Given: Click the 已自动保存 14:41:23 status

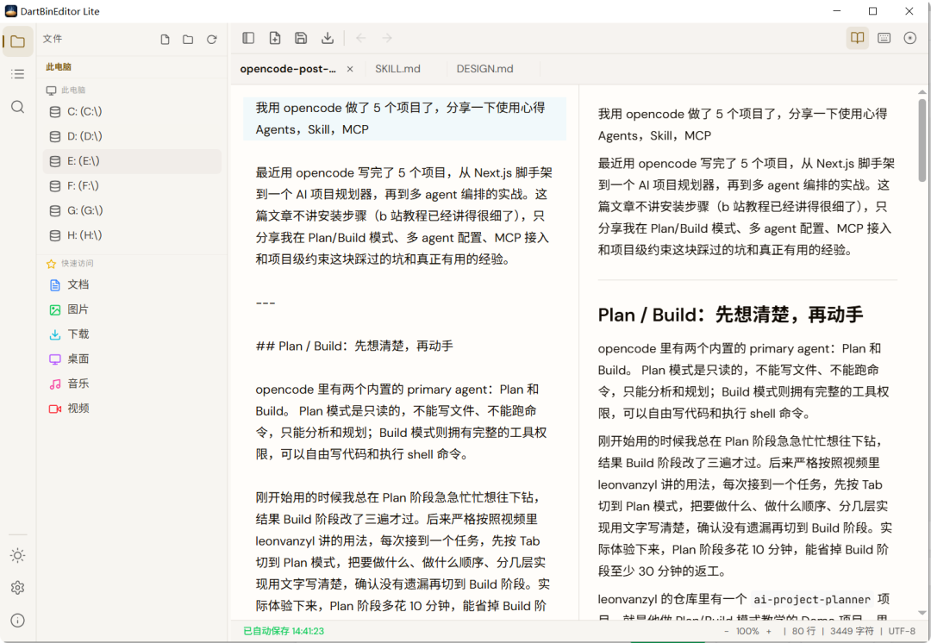Looking at the screenshot, I should pyautogui.click(x=284, y=631).
